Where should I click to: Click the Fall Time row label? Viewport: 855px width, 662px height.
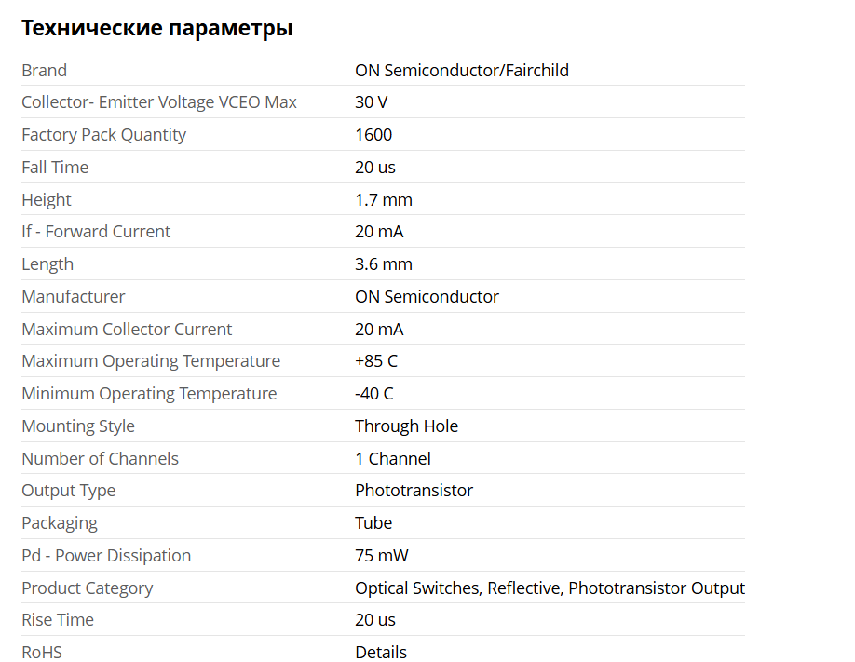55,168
